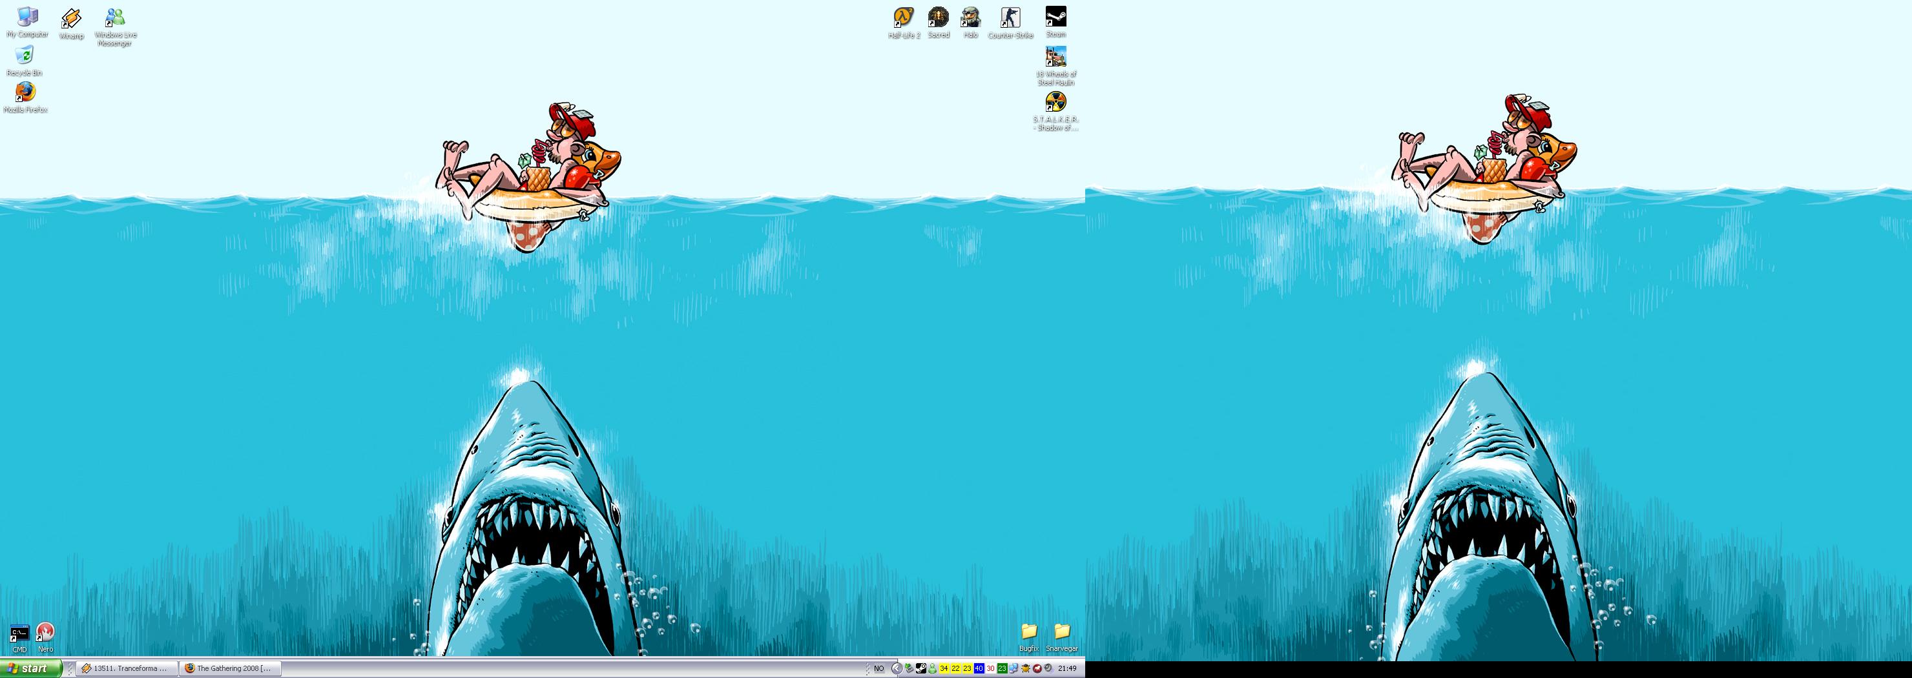
Task: Select the Nero desktop shortcut
Action: [45, 637]
